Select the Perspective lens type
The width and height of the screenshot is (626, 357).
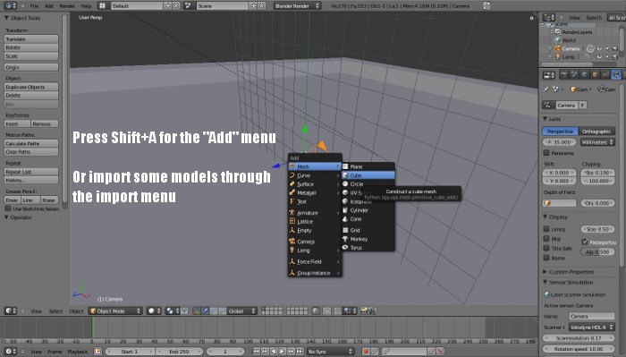[560, 132]
